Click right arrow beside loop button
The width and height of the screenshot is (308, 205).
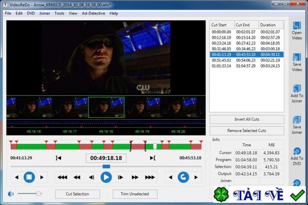196,177
